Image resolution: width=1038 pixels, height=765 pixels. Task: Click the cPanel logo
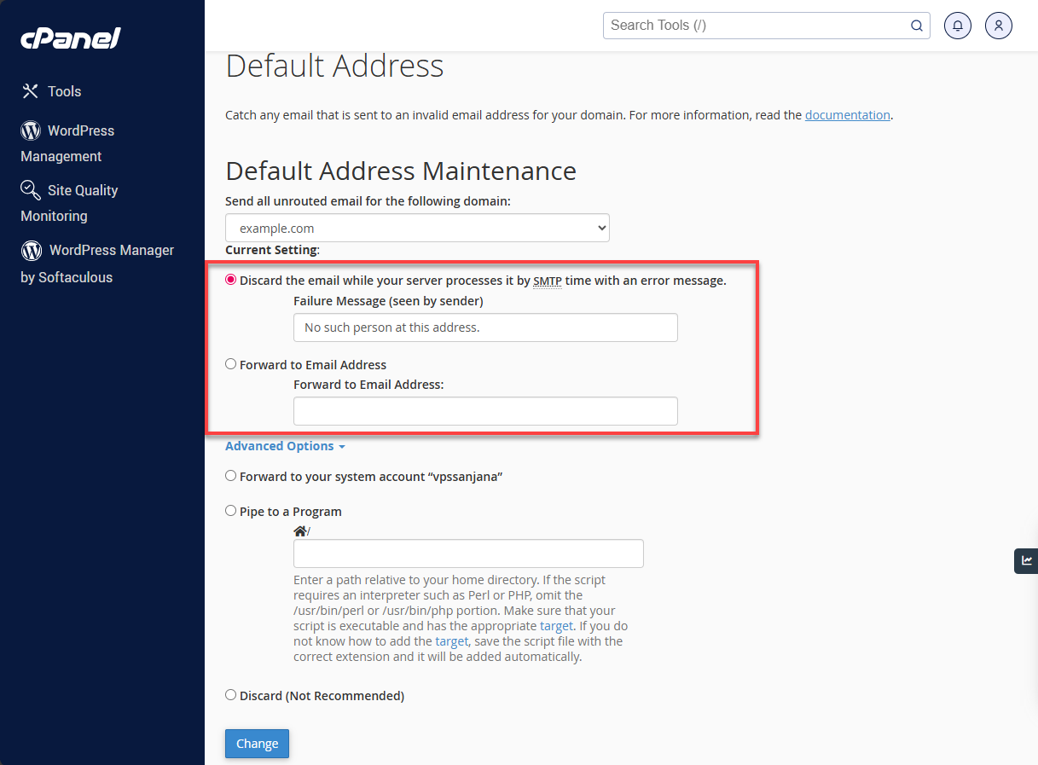(x=70, y=38)
